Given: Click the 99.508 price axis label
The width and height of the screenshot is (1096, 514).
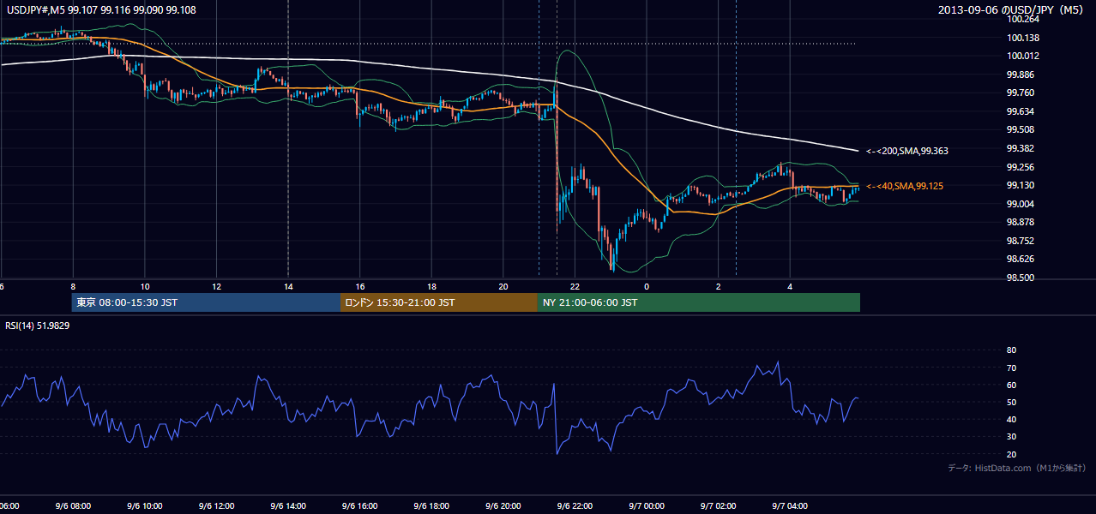Looking at the screenshot, I should (x=1021, y=129).
